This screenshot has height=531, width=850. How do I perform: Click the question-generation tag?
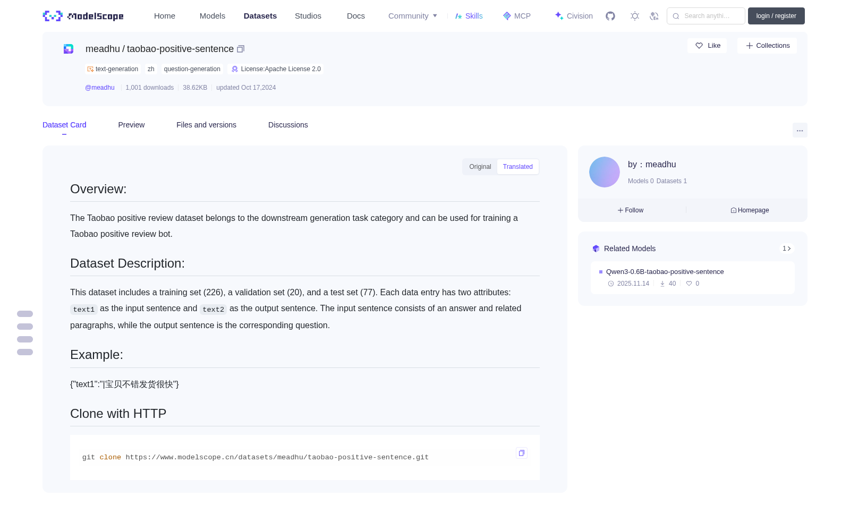tap(192, 69)
